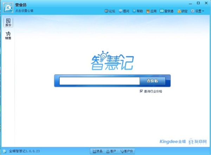This screenshot has width=211, height=155.
Task: Open the 应用 apps toolbar item
Action: click(151, 11)
